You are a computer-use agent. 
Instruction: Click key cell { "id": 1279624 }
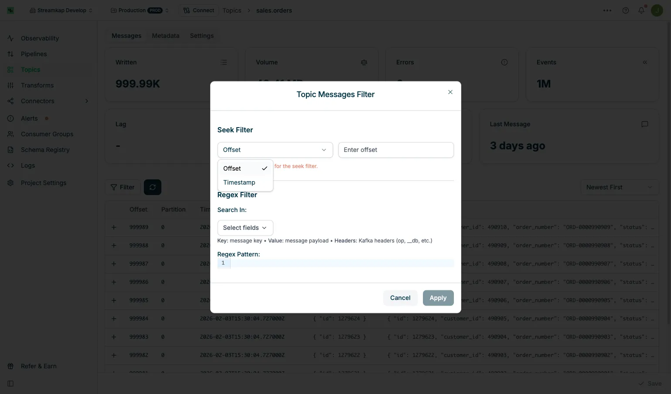[x=340, y=319]
